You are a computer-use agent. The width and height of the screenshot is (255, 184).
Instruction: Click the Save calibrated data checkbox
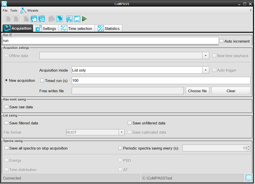pyautogui.click(x=130, y=132)
